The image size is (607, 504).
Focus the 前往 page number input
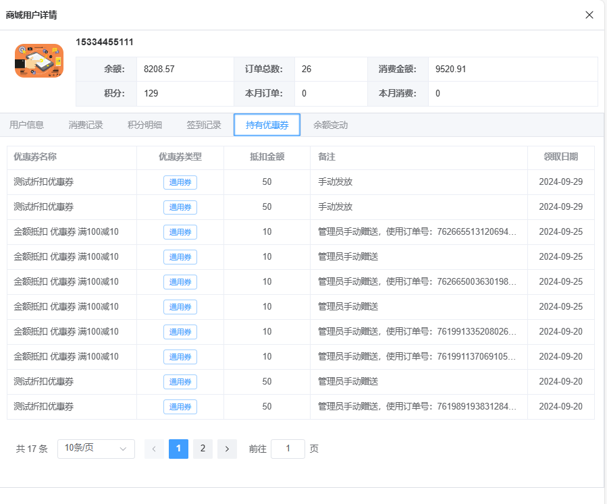pos(288,449)
